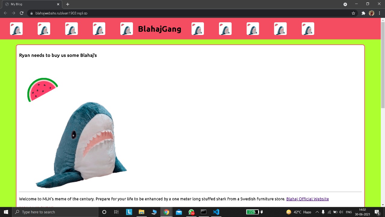Open the tab search dropdown arrow

345,4
